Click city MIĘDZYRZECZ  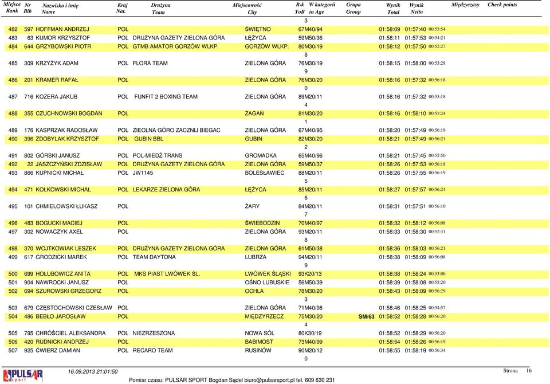tap(264, 316)
